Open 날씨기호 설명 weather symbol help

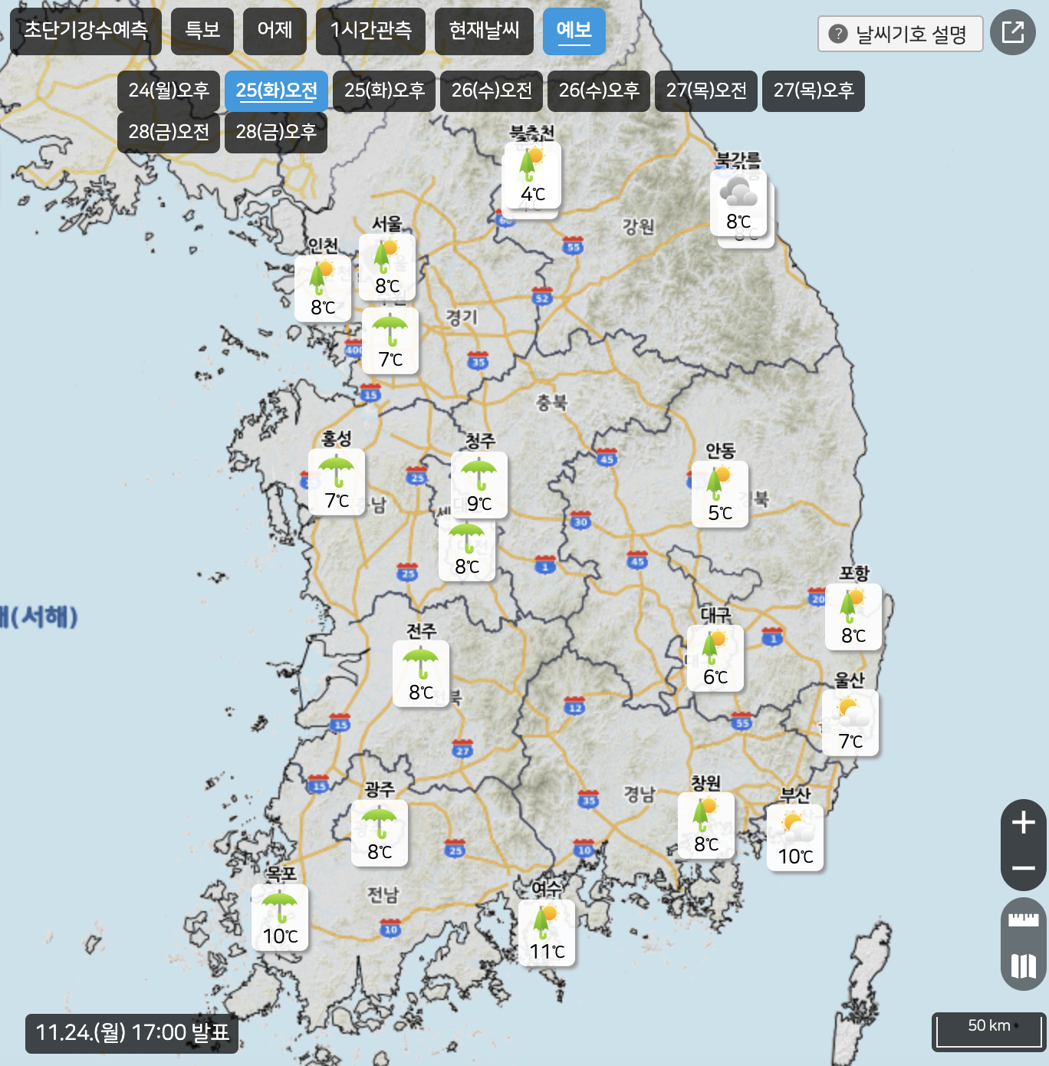(900, 34)
